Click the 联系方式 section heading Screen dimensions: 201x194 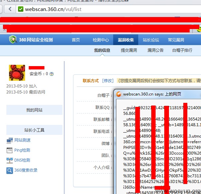pos(91,81)
